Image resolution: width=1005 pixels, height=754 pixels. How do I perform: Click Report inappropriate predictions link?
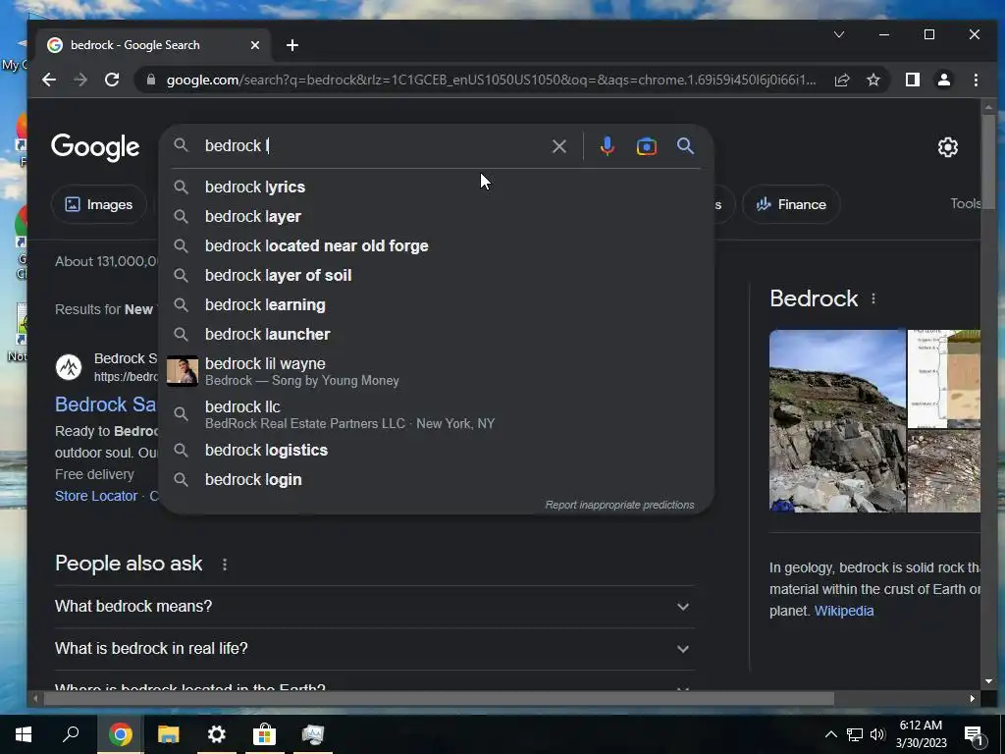(619, 506)
